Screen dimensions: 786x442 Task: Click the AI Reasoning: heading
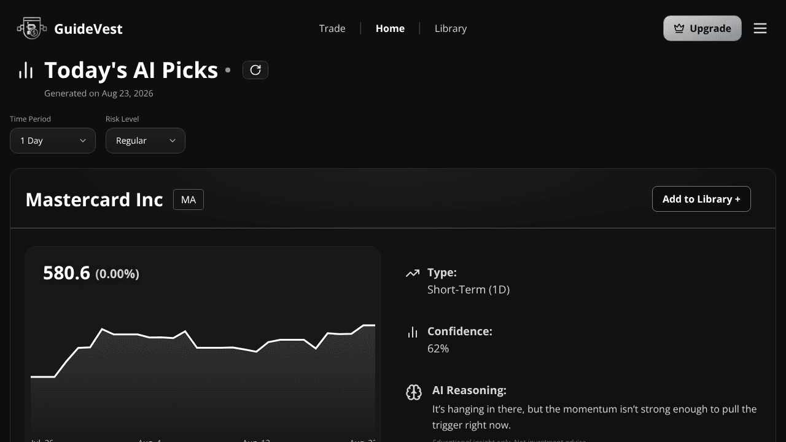coord(469,390)
